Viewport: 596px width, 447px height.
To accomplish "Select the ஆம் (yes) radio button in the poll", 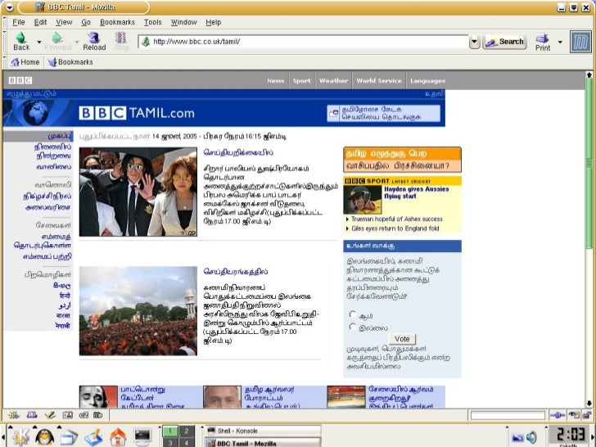I will 352,314.
